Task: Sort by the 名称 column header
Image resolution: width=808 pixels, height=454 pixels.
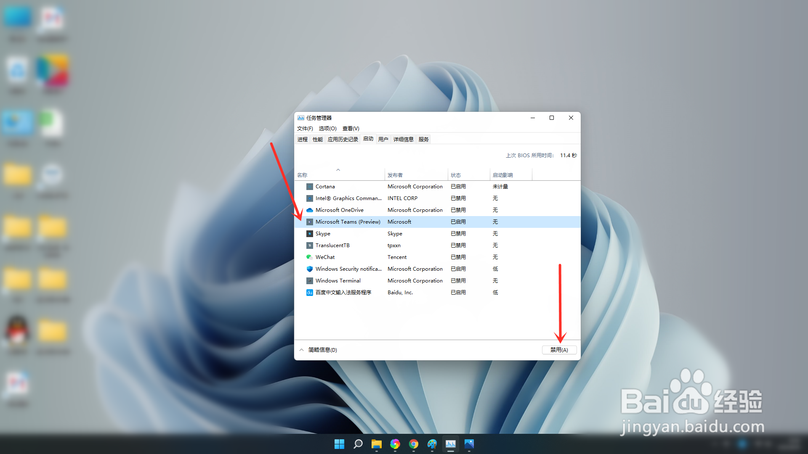Action: [339, 175]
